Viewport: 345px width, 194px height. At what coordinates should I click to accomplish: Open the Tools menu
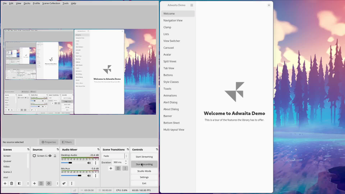coord(66,3)
